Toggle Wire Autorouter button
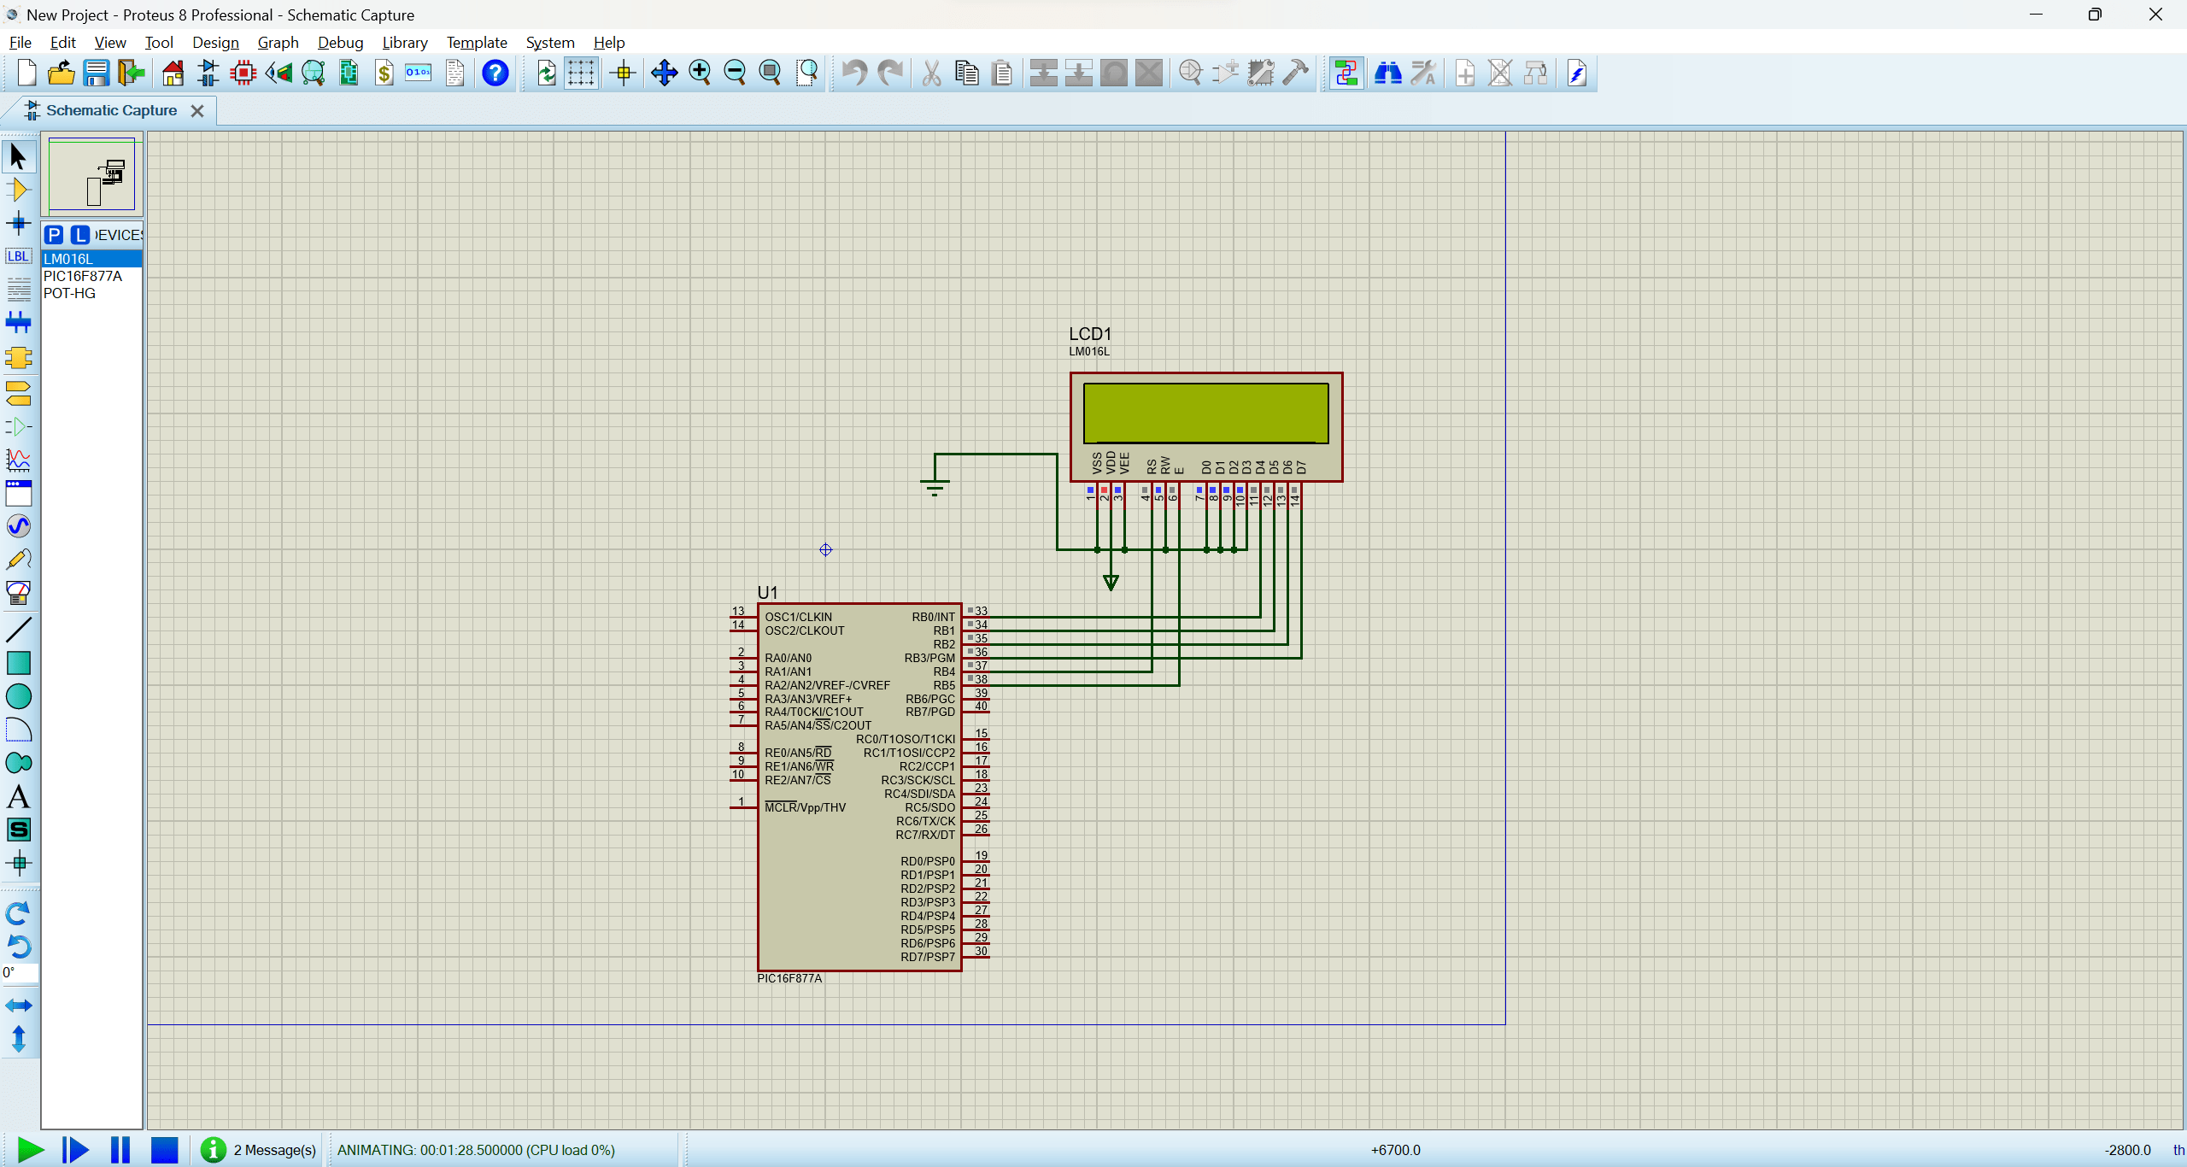The height and width of the screenshot is (1167, 2187). coord(1346,73)
